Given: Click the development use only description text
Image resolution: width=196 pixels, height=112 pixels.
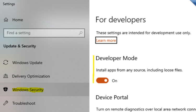Looking at the screenshot, I should (143, 33).
